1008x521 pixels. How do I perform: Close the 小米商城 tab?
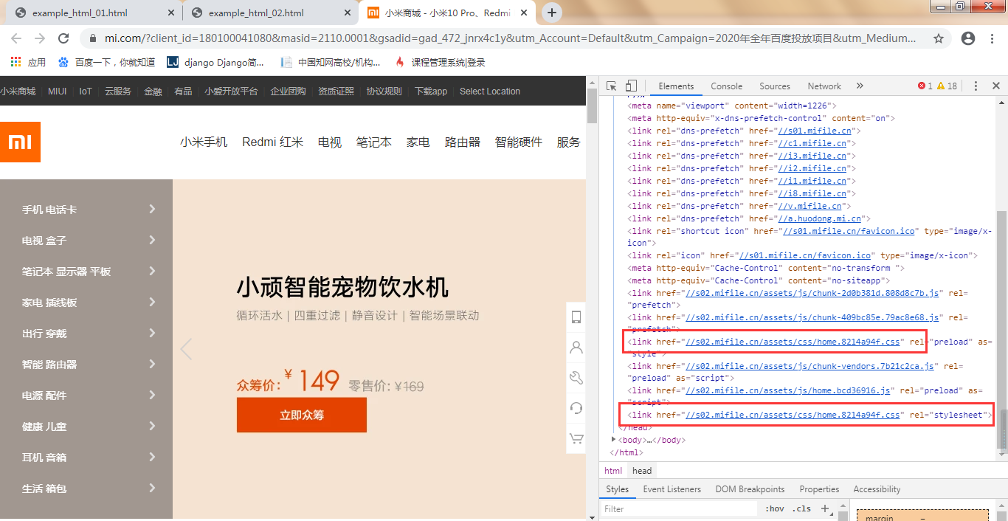524,13
